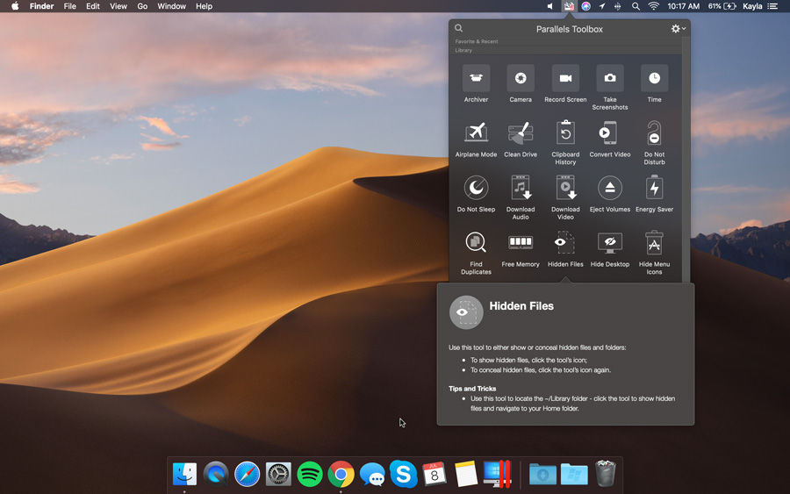
Task: Launch the Camera tool
Action: click(521, 84)
